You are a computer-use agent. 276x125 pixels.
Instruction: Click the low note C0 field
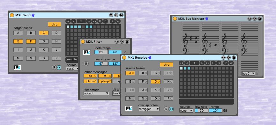click(x=202, y=111)
